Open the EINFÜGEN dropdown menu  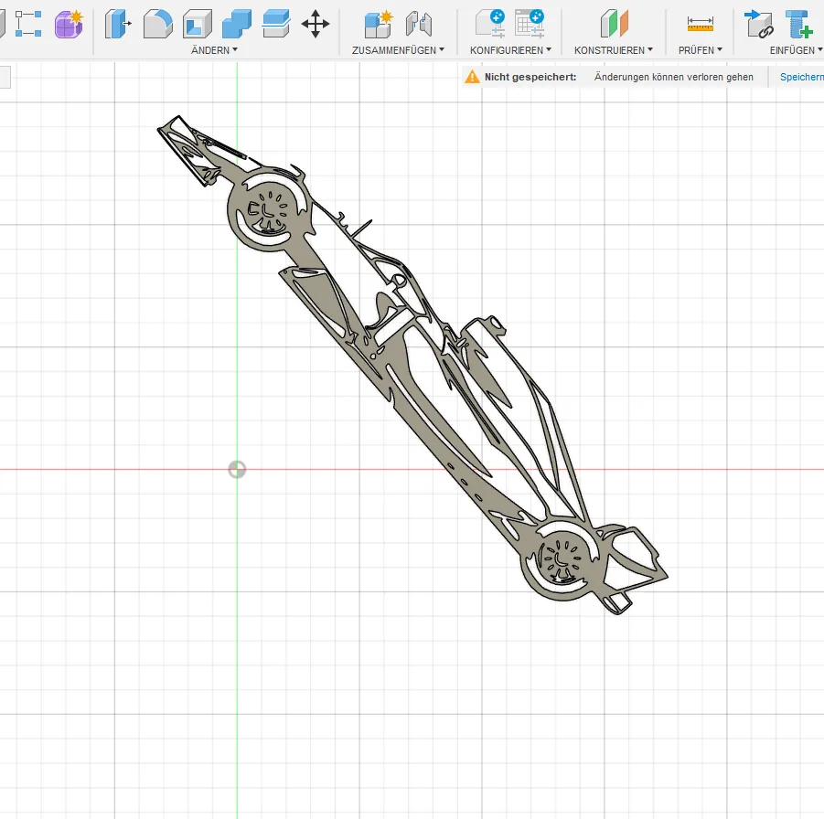point(796,50)
